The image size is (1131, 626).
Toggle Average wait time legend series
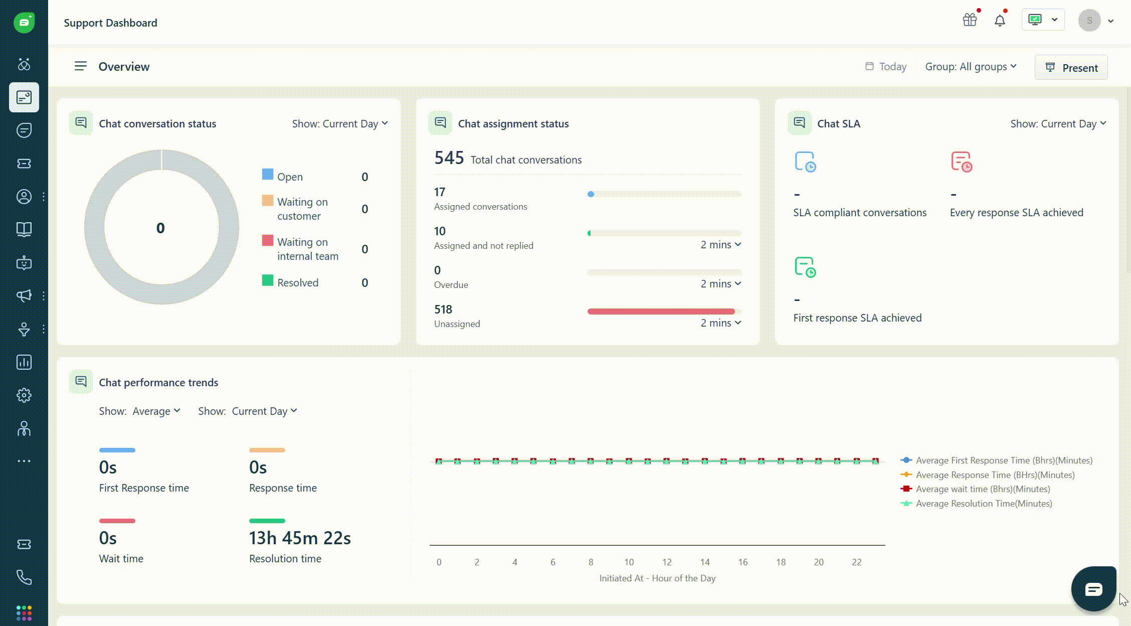pos(982,489)
